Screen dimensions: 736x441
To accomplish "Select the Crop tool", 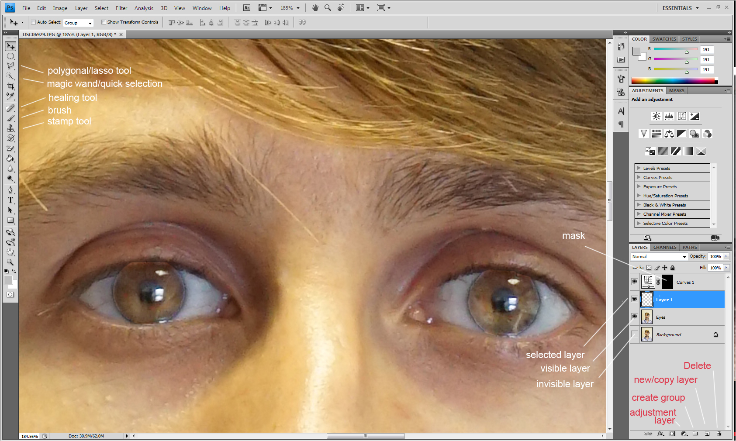I will pos(10,86).
